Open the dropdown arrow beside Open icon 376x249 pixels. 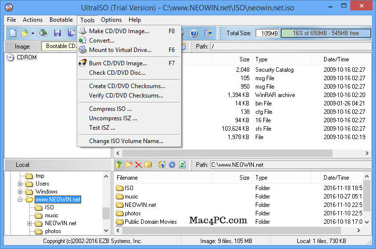coord(33,33)
